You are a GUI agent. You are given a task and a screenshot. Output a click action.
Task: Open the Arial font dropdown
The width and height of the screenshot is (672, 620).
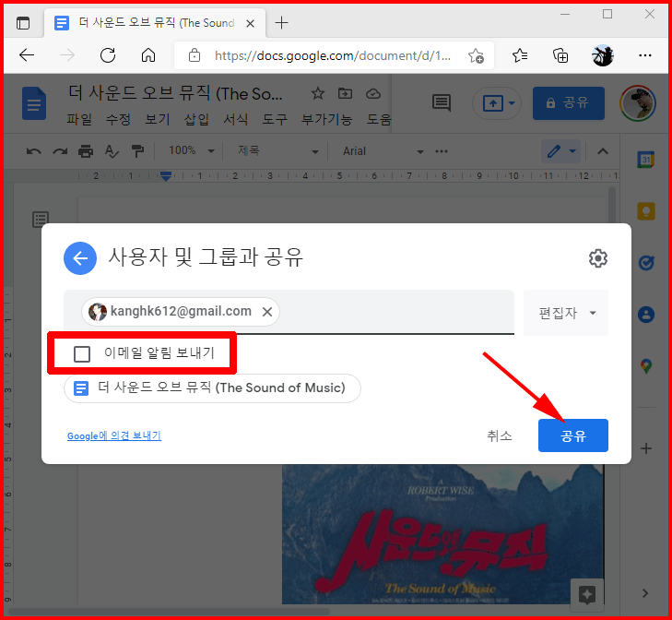click(383, 151)
